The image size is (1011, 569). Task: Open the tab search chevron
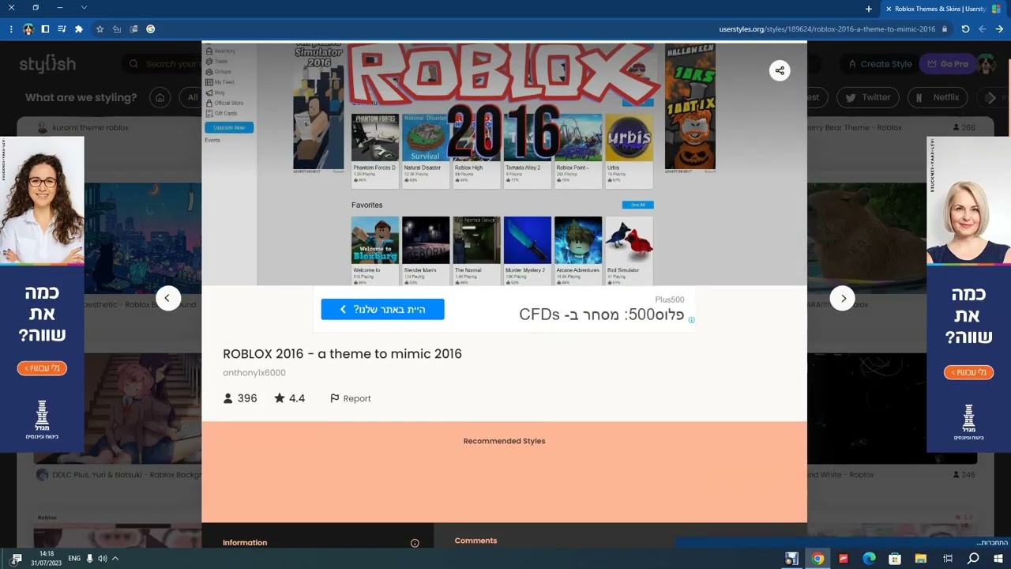pyautogui.click(x=84, y=8)
